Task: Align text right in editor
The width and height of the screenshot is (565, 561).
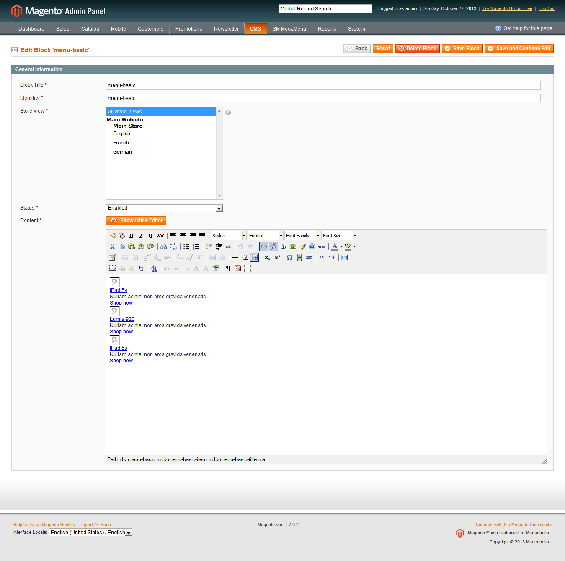Action: point(193,236)
